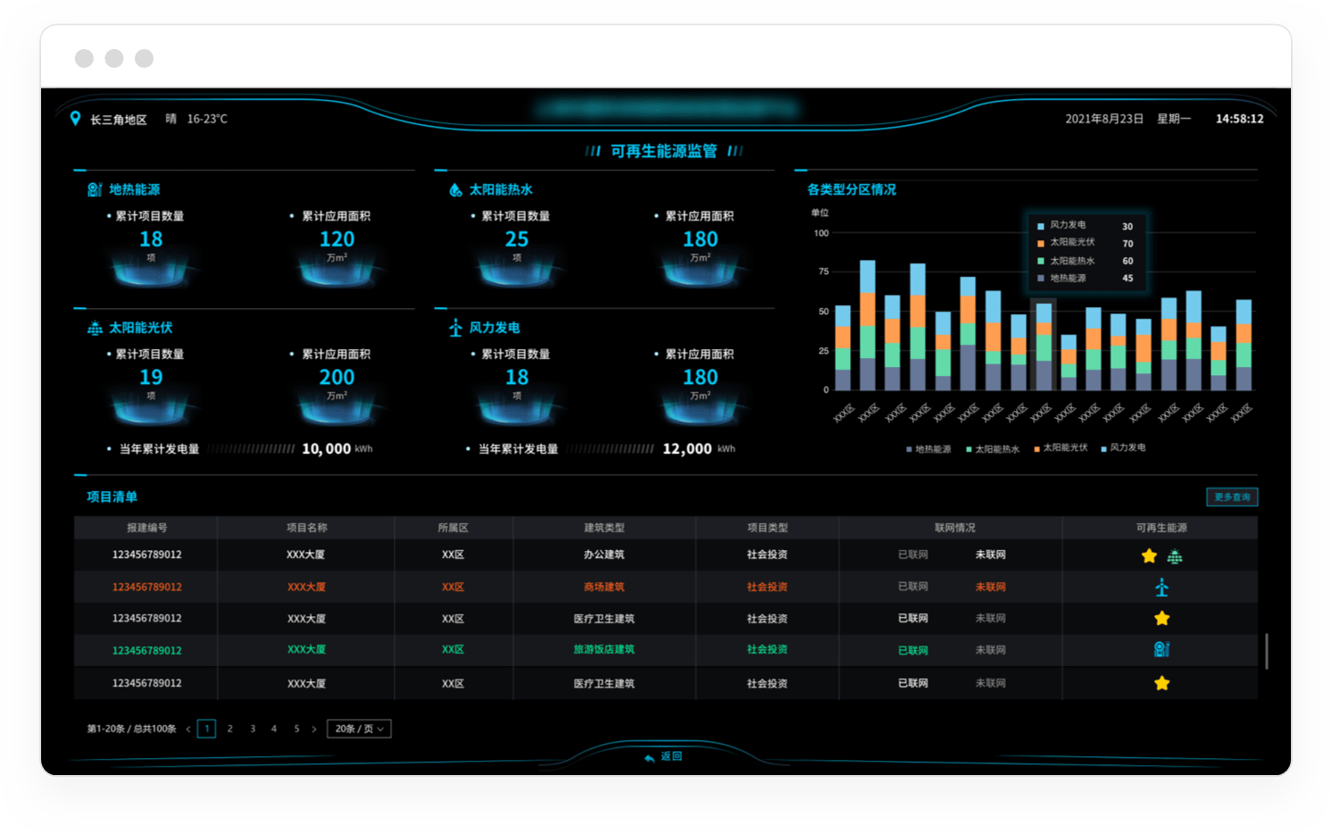Click the previous page chevron in pagination

click(x=188, y=729)
